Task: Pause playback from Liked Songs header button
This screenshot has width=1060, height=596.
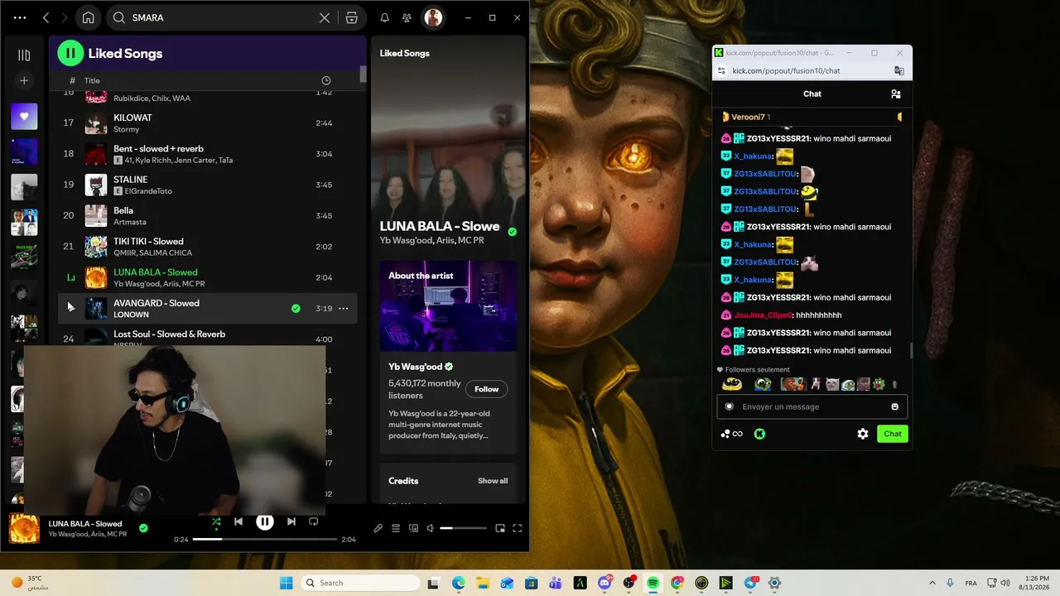Action: (70, 53)
